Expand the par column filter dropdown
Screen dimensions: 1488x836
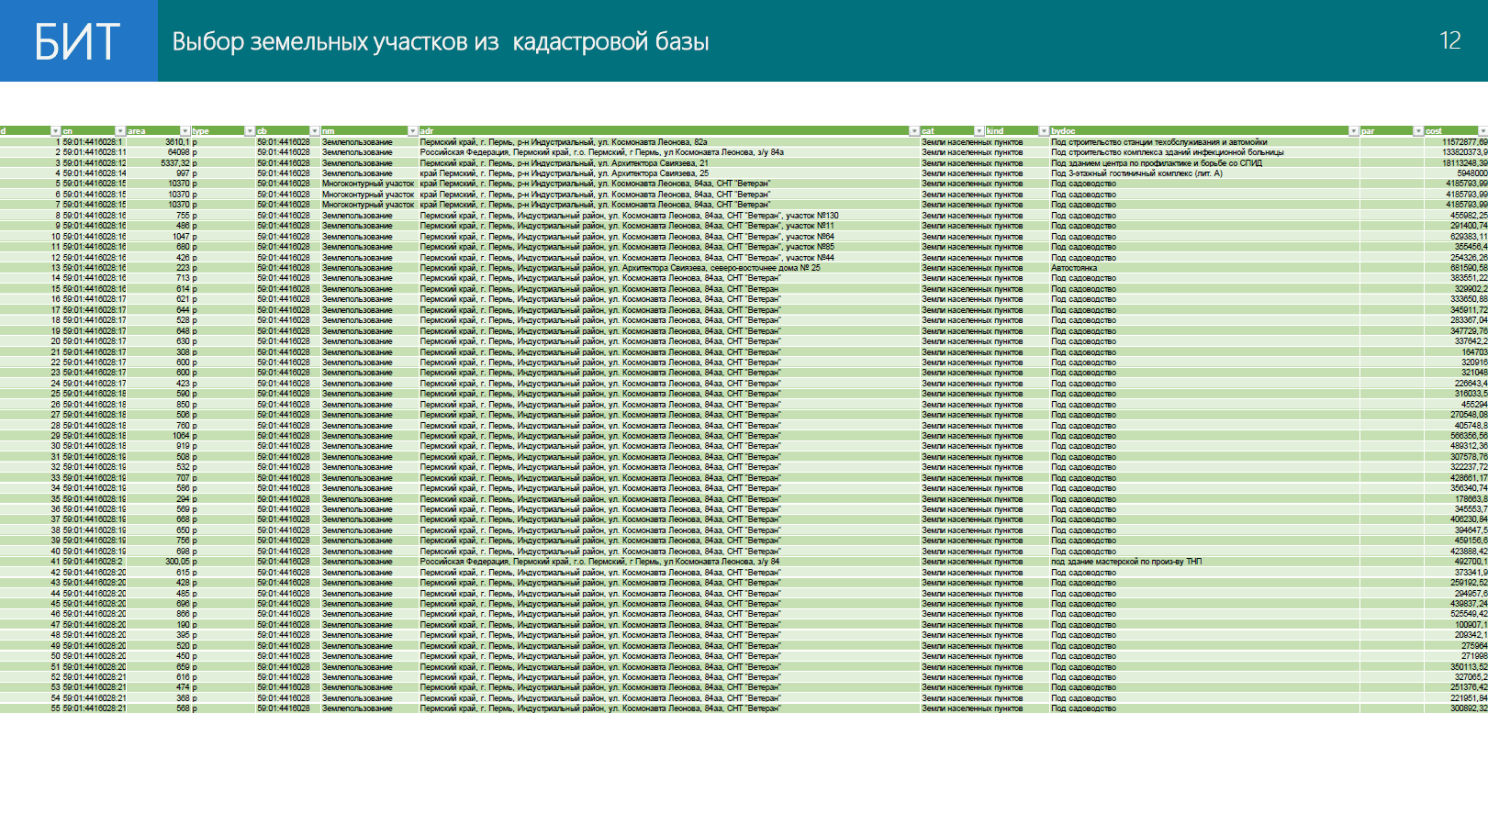(x=1418, y=131)
